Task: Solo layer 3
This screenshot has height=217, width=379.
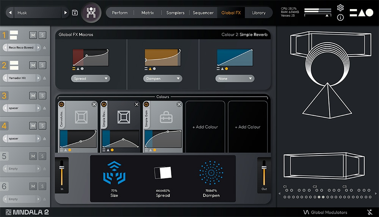Action: [x=42, y=96]
